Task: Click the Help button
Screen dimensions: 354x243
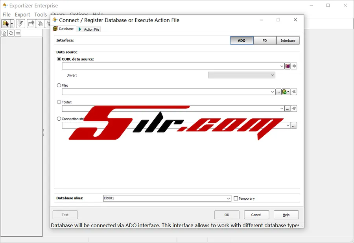Action: pos(286,215)
